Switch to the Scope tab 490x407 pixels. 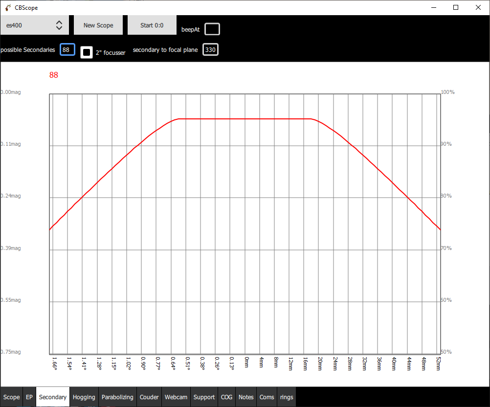click(12, 397)
